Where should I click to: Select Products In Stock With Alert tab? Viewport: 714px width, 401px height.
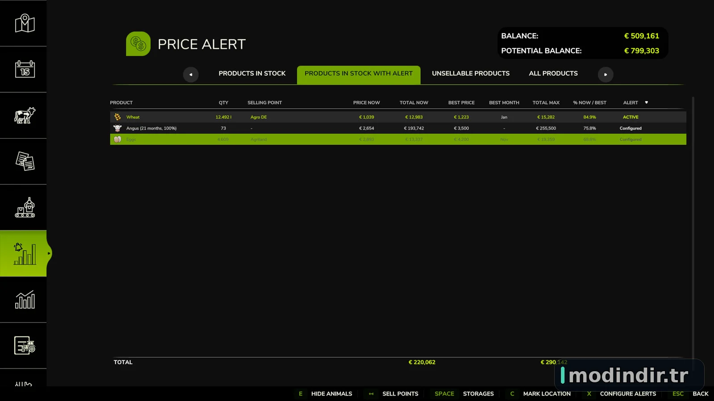coord(359,74)
